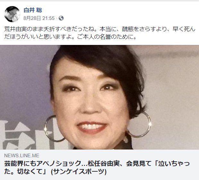
Task: Open the 白井 聡 author name link
Action: (x=33, y=10)
